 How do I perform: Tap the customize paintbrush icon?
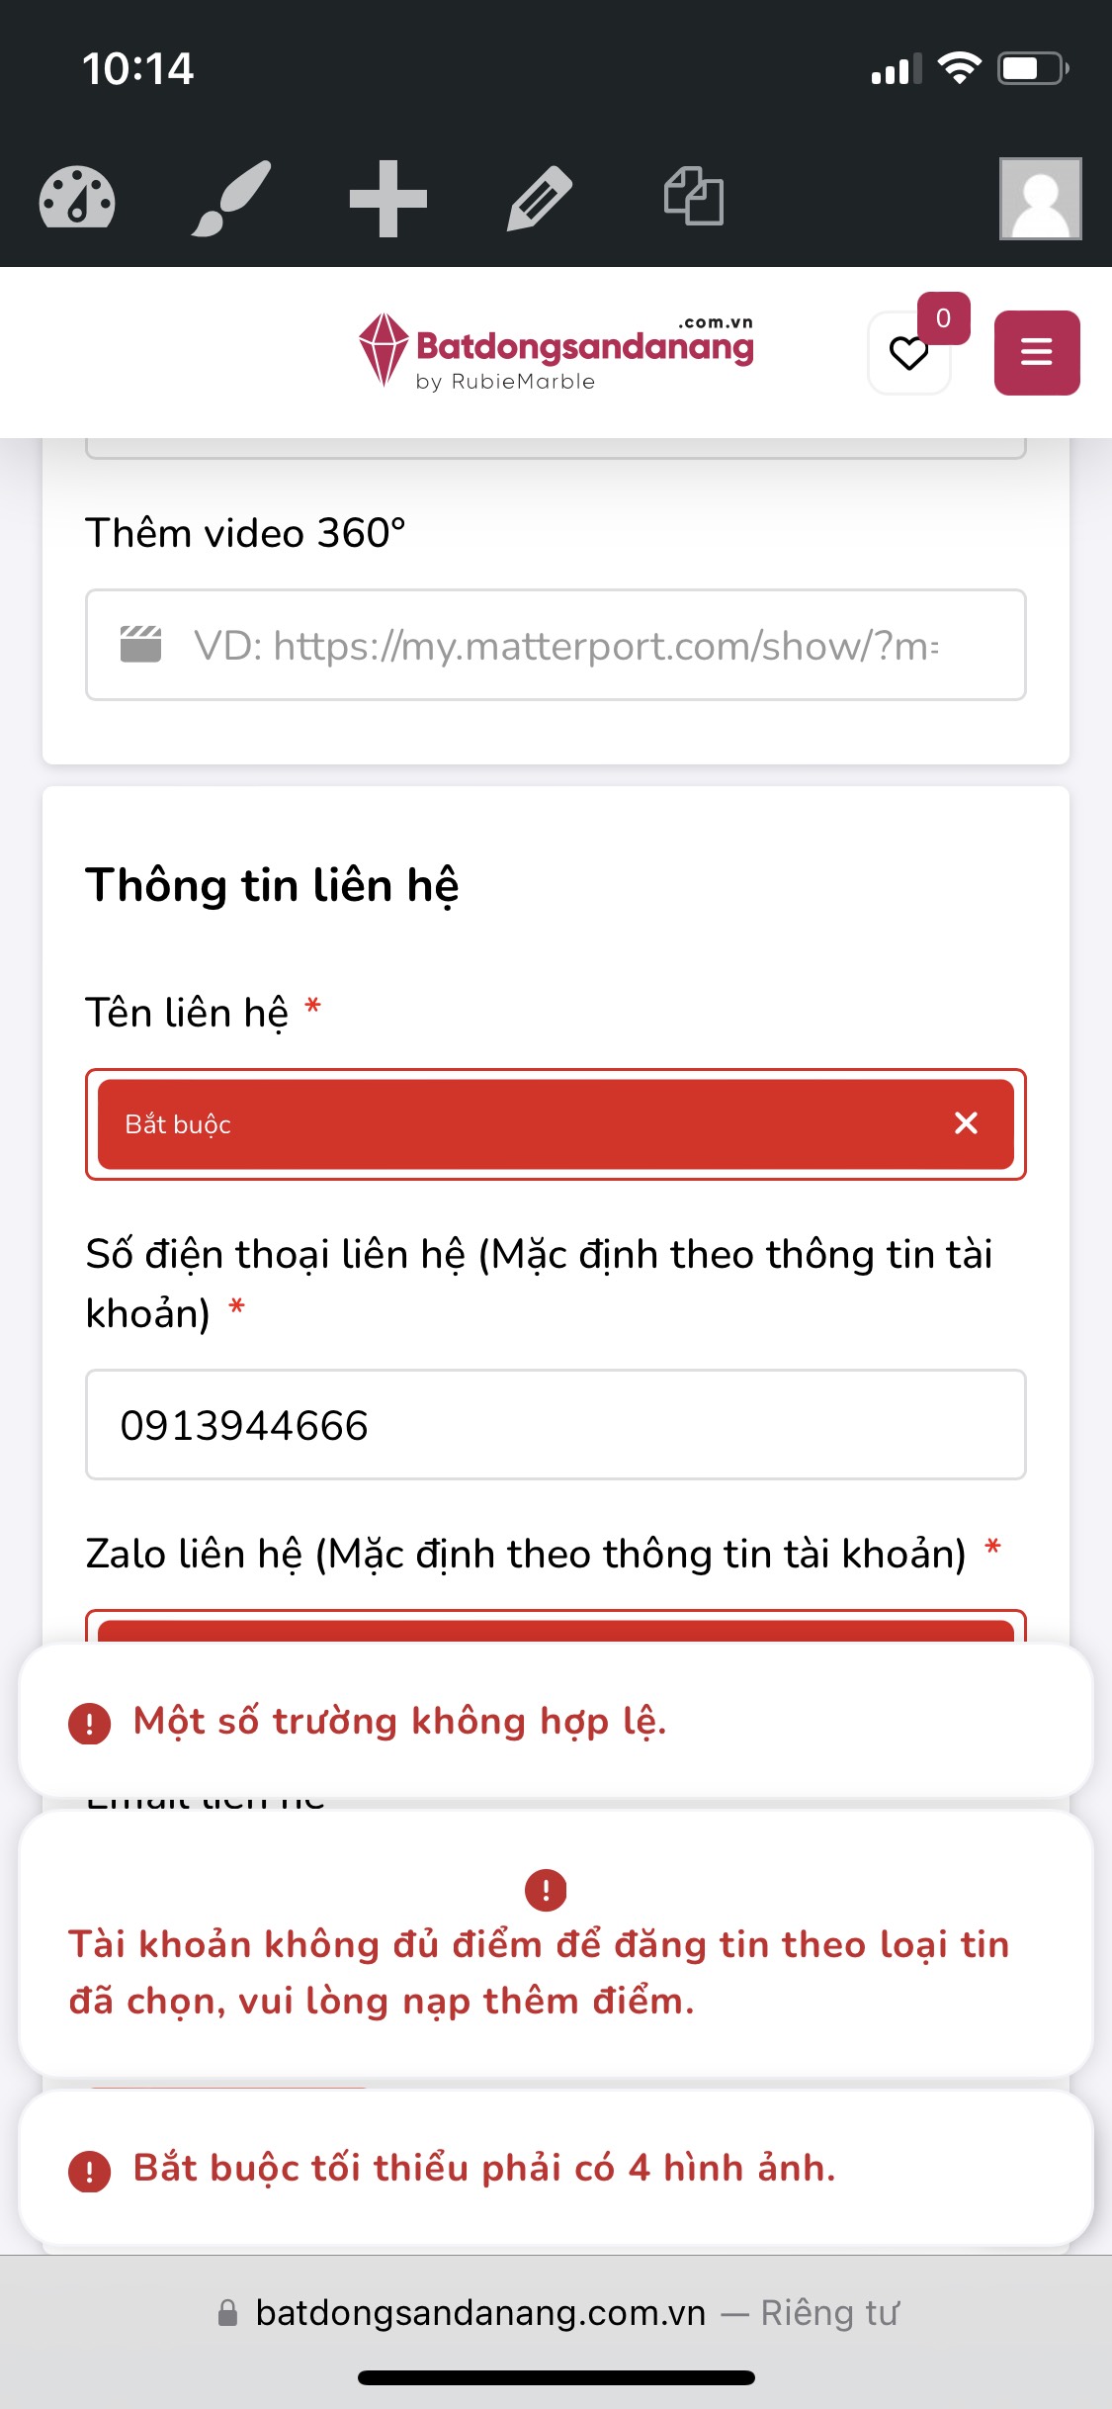pyautogui.click(x=231, y=198)
